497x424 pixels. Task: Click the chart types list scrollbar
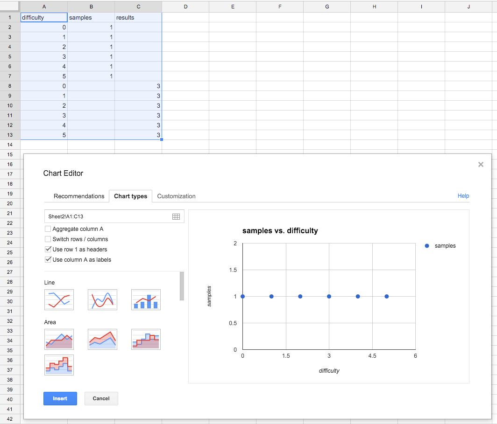(182, 286)
